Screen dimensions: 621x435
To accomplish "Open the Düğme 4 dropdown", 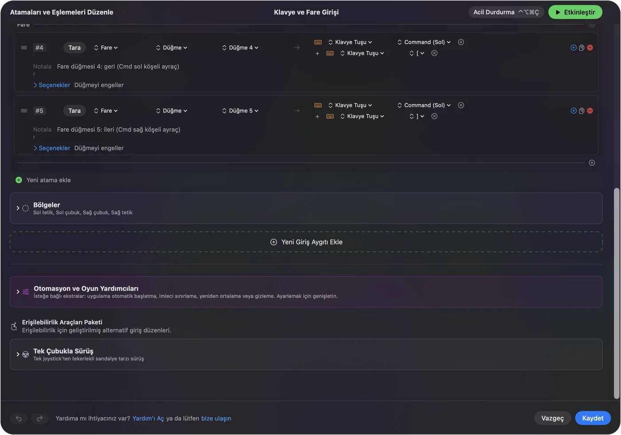I will tap(240, 47).
